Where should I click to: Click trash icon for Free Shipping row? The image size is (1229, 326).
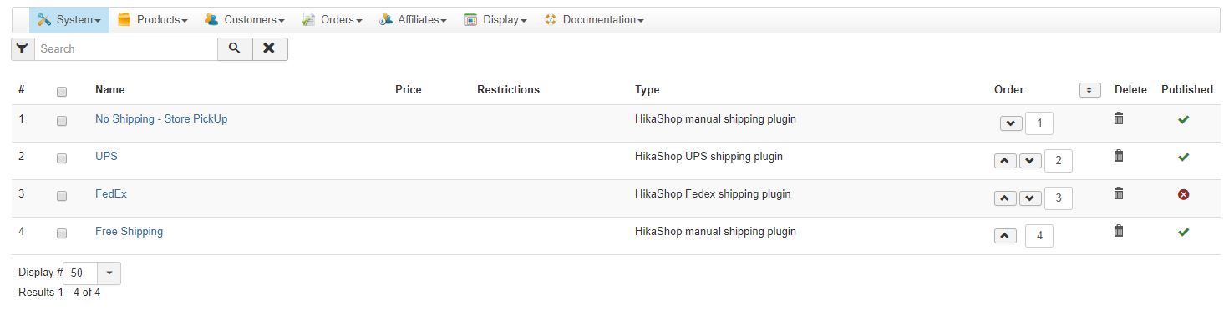(1119, 231)
